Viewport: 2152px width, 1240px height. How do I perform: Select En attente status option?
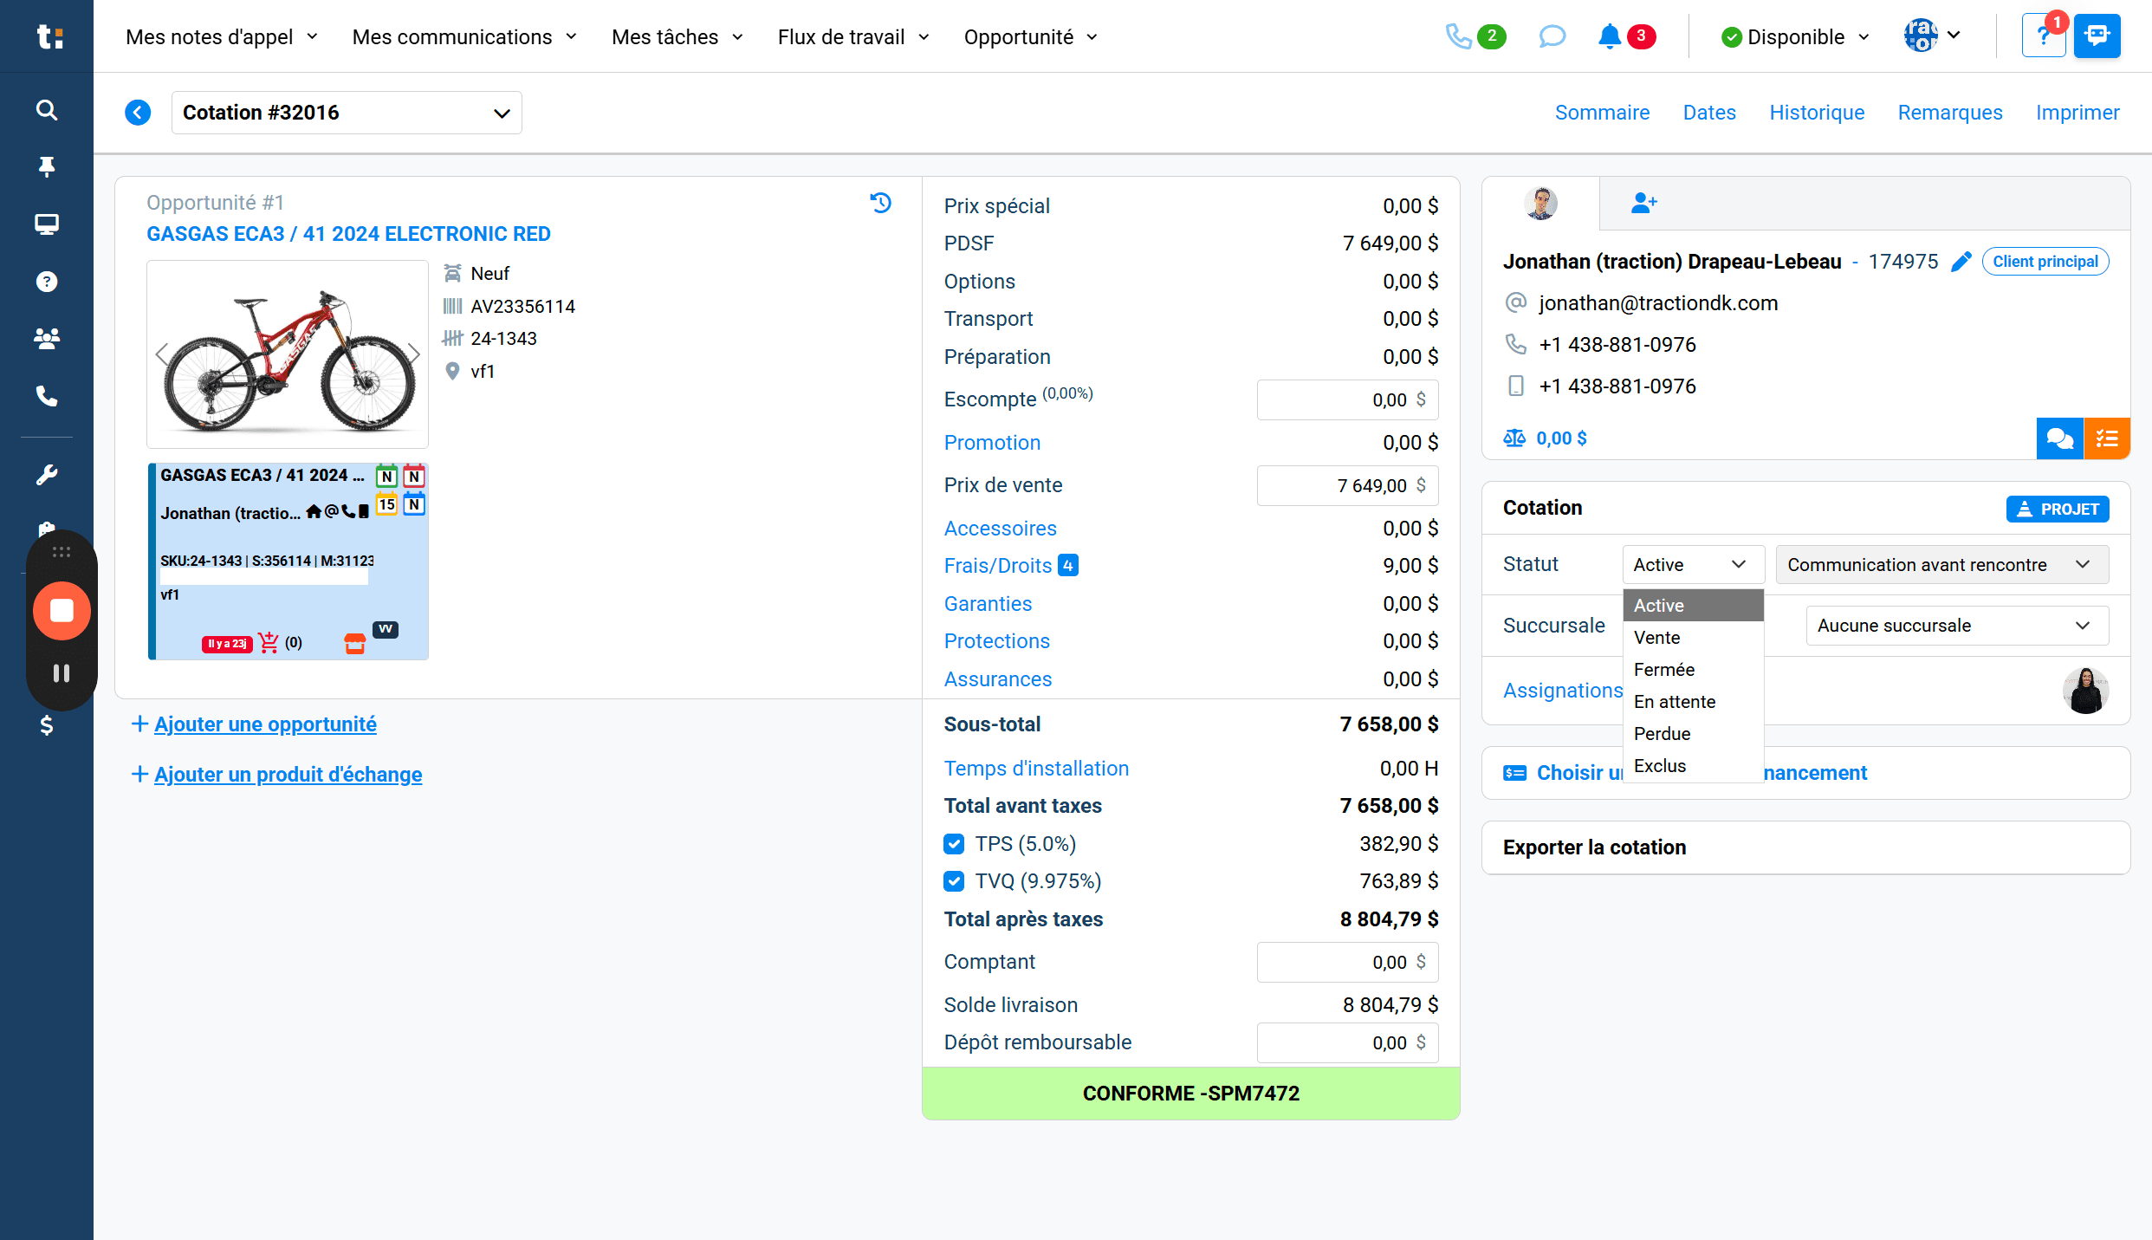point(1693,702)
